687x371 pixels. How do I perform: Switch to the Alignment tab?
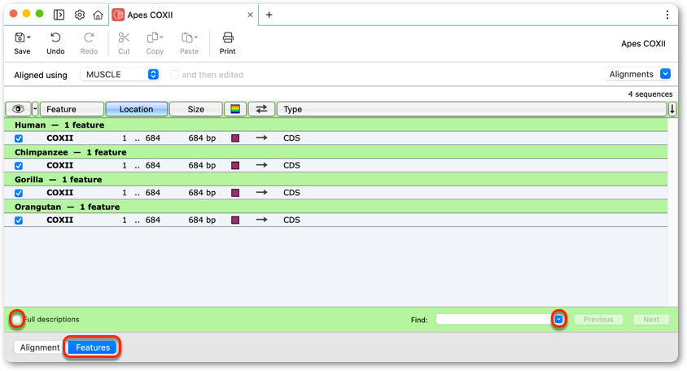(39, 347)
